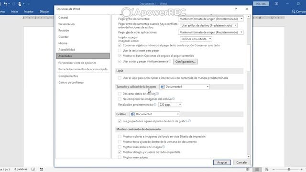Select Accesibilidad options category
The height and width of the screenshot is (172, 306).
coord(83,50)
